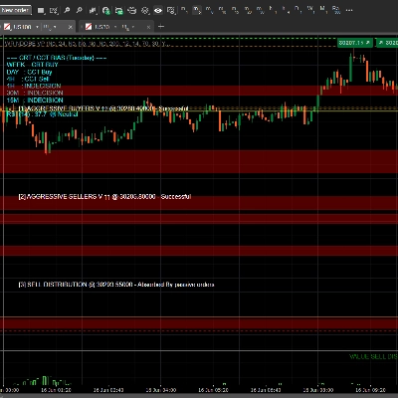Open the chart type selector icon
398x398 pixels.
[x=41, y=11]
